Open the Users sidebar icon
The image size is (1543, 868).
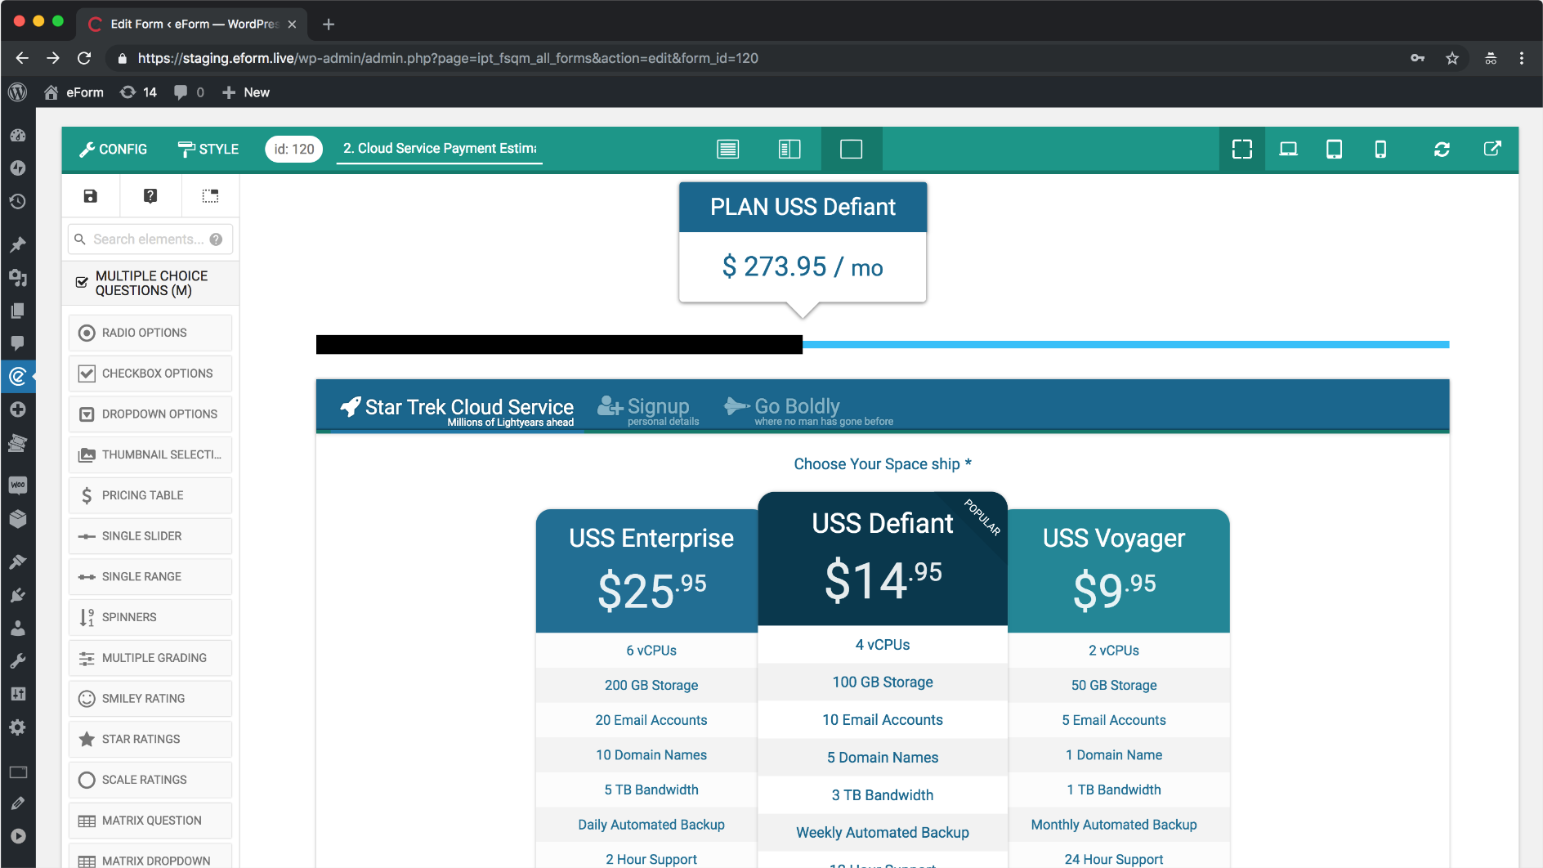click(18, 628)
